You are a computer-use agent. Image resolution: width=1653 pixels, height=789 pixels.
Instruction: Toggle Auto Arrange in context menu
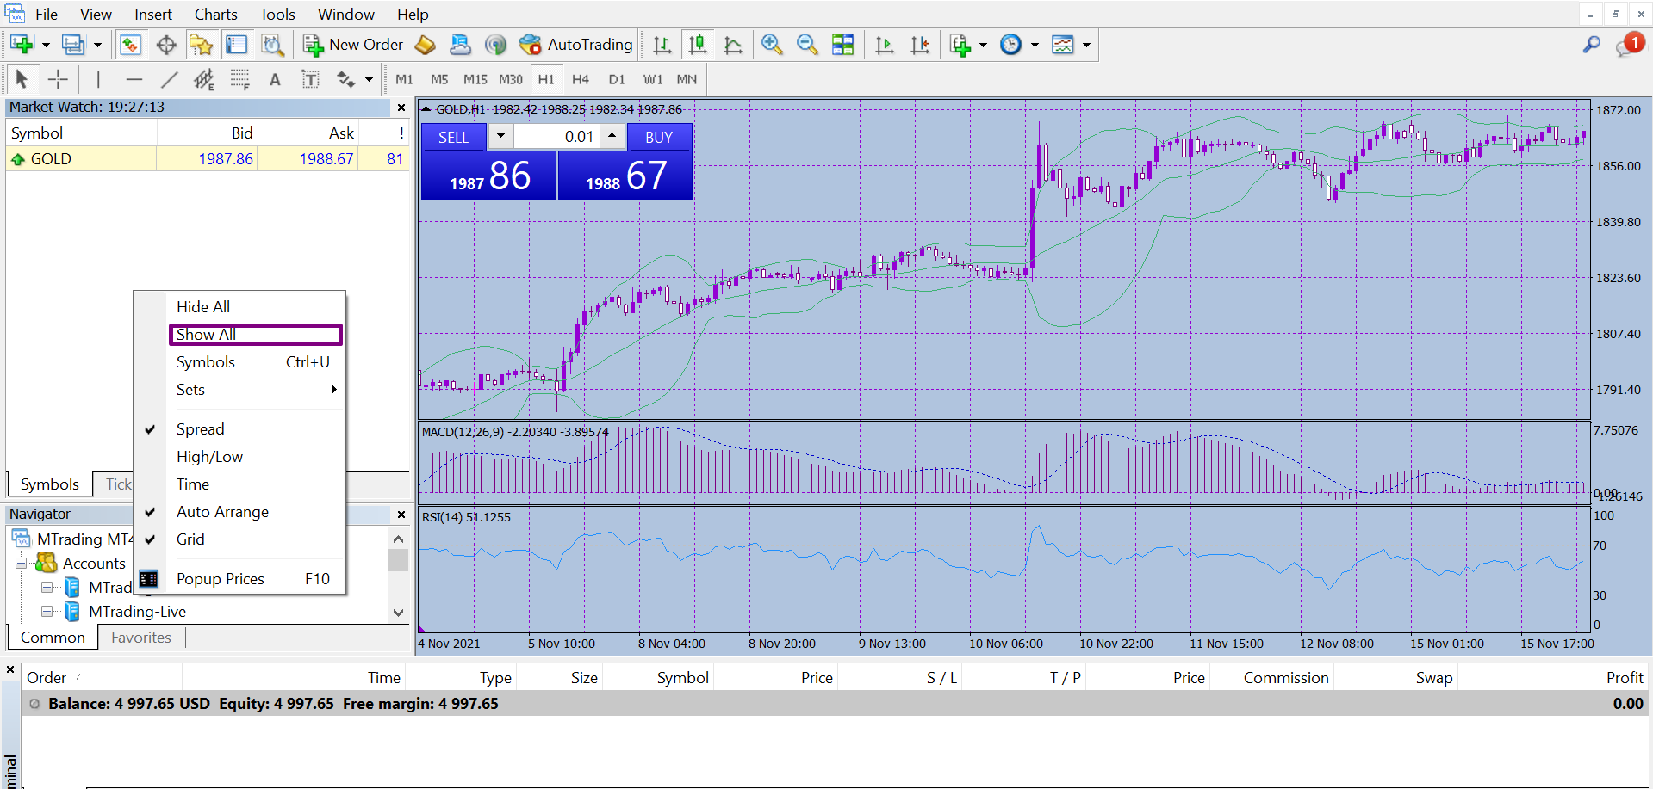[x=222, y=512]
